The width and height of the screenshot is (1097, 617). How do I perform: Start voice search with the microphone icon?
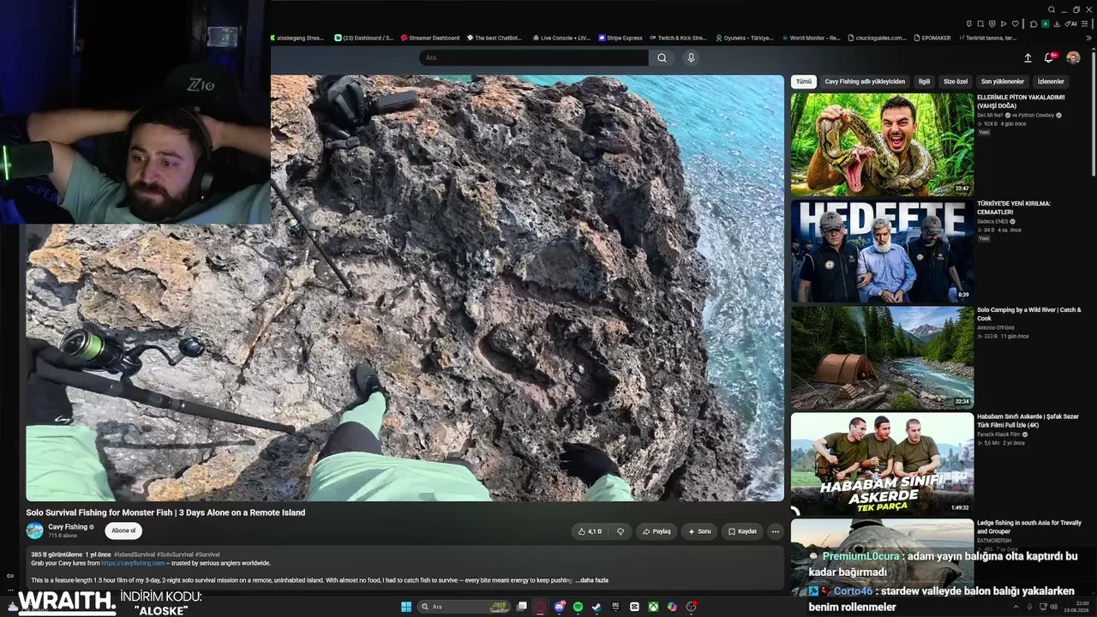691,57
